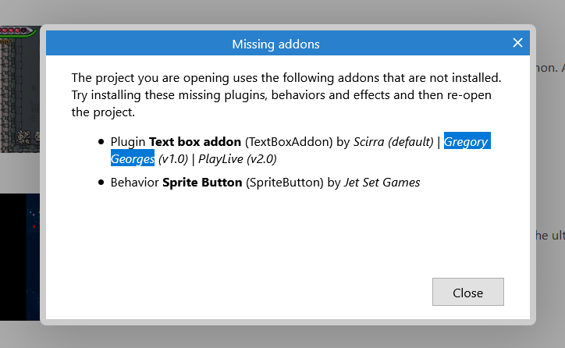The width and height of the screenshot is (565, 348).
Task: Click the bullet before the Behavior entry
Action: [101, 183]
